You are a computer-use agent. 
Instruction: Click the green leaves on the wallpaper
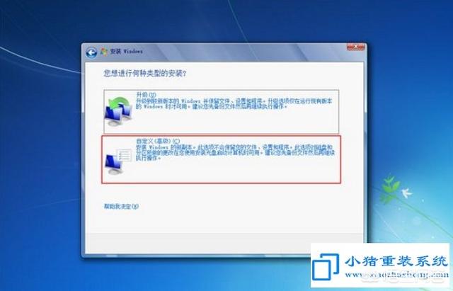(389, 189)
